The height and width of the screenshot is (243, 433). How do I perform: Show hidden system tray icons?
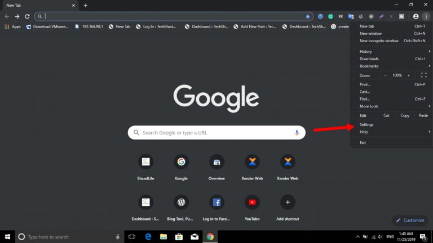pos(357,237)
